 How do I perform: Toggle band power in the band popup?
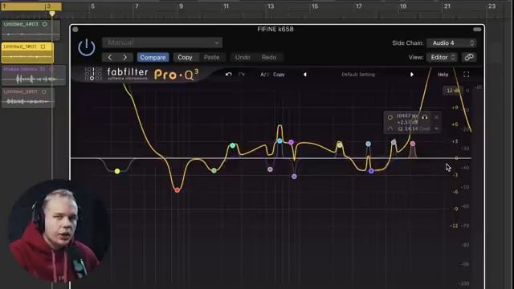point(390,117)
